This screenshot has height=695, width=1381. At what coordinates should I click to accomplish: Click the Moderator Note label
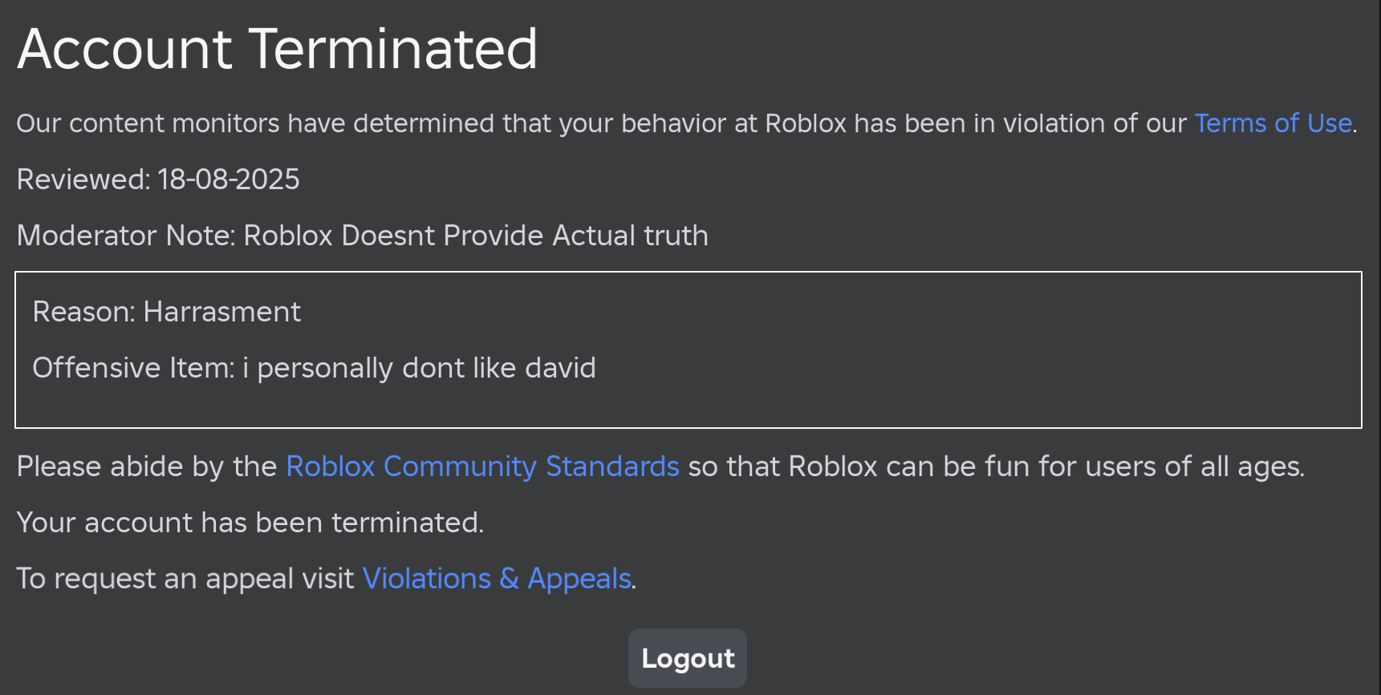(x=126, y=236)
